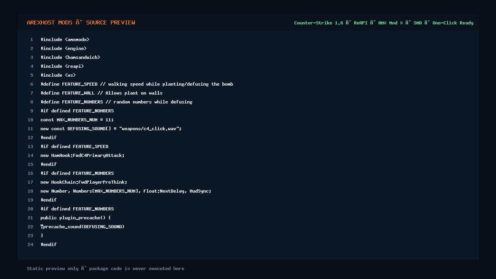Click gutter line number 16
This screenshot has height=279, width=496.
coord(31,173)
